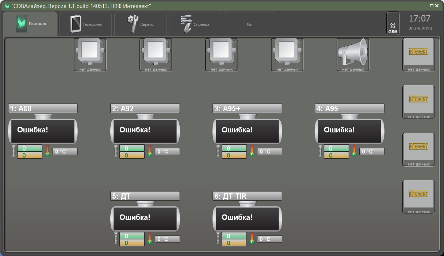
Task: Click thermometer icon of tank A92
Action: point(150,151)
